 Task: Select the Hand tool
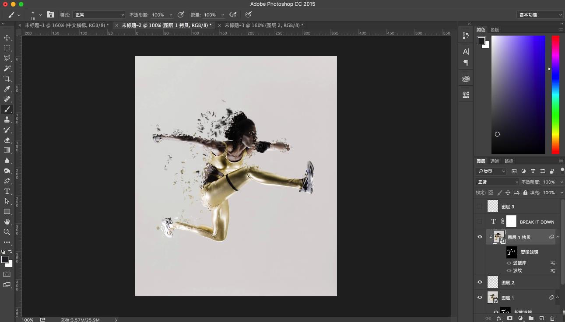click(x=7, y=222)
